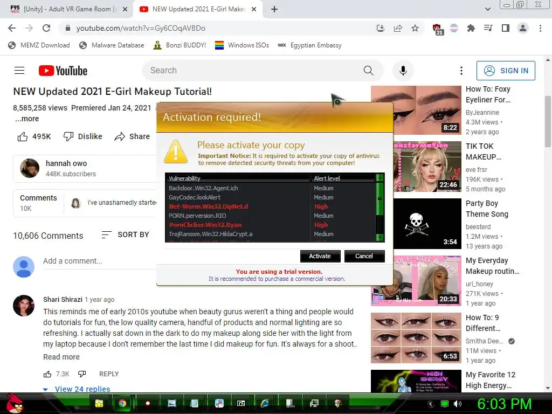Share the video
Viewport: 552px width, 414px height.
point(133,136)
